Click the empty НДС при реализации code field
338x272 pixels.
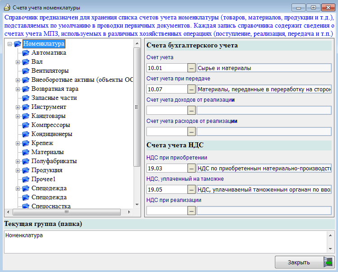[x=167, y=211]
